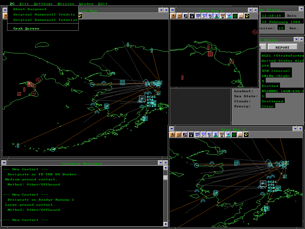Viewport: 305px width, 229px height.
Task: Zoom in on Zoom Map 2
Action: click(x=173, y=16)
